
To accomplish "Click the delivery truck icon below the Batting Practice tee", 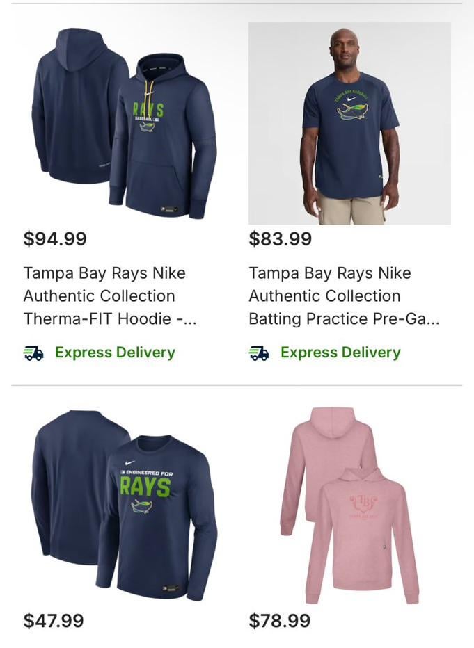I will [259, 353].
